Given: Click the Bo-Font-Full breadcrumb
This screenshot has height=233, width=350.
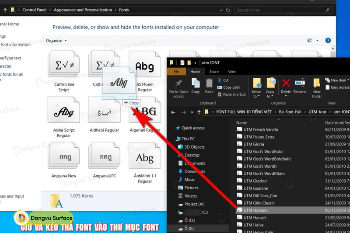Looking at the screenshot, I should click(290, 112).
